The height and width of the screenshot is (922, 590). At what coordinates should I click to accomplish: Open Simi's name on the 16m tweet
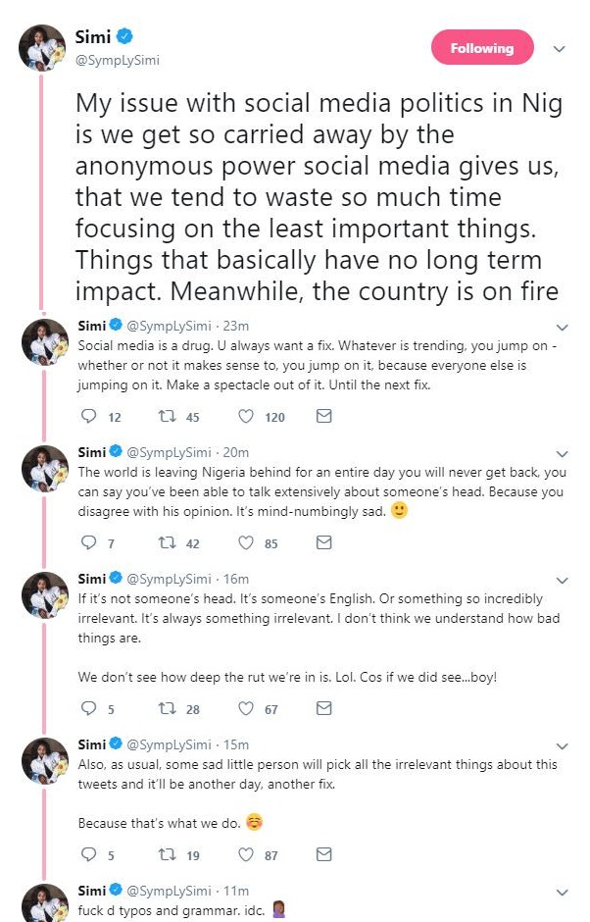coord(92,579)
